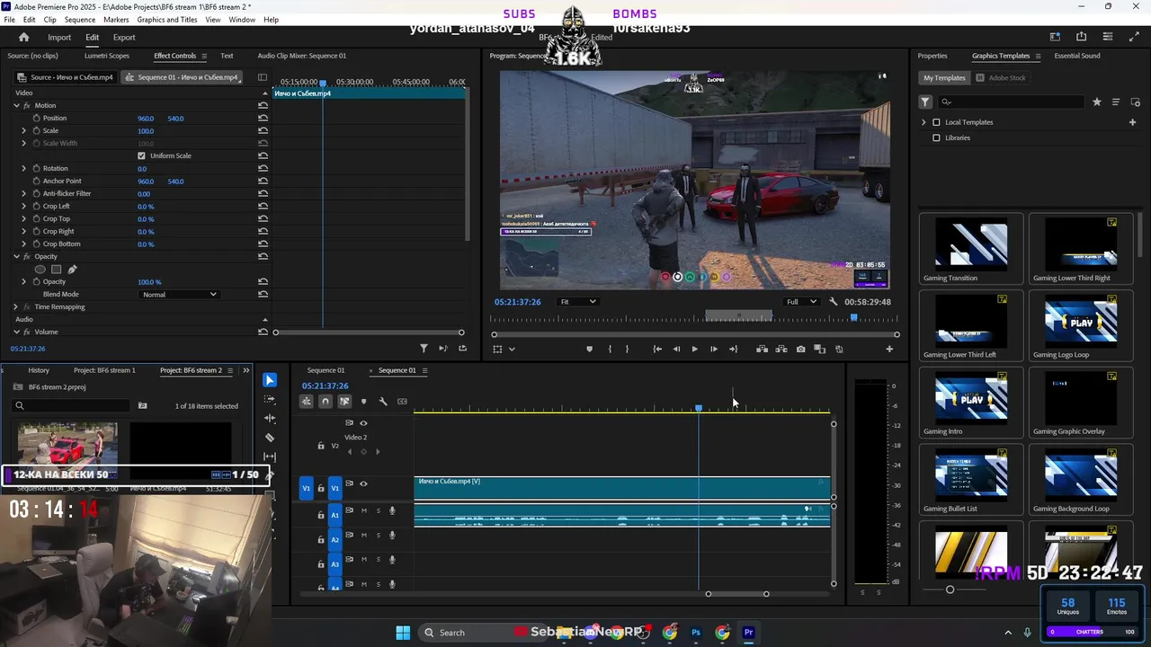
Task: Click the Export Frame camera icon
Action: (800, 349)
